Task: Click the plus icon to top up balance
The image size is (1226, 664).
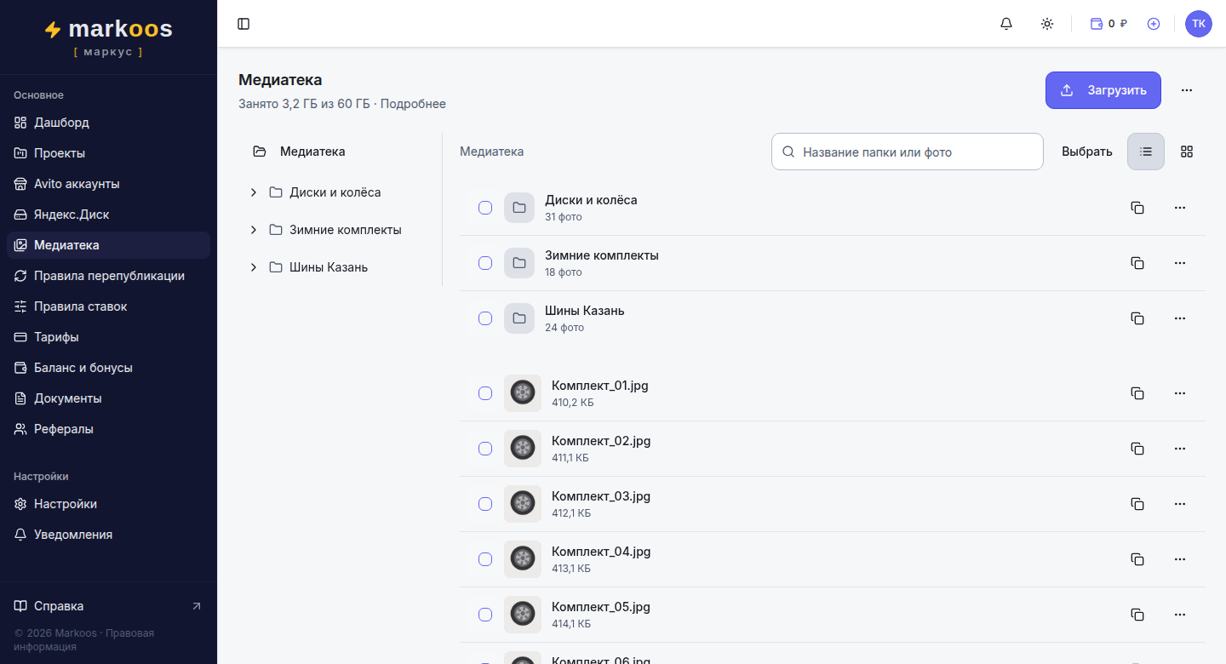Action: [x=1154, y=24]
